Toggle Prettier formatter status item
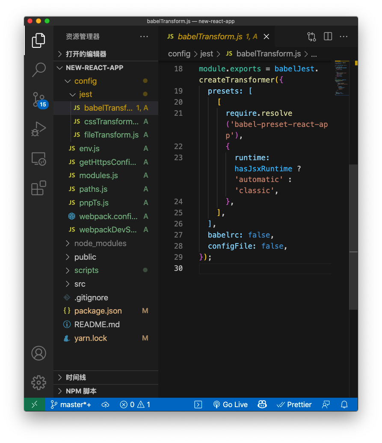The image size is (382, 443). pos(294,405)
